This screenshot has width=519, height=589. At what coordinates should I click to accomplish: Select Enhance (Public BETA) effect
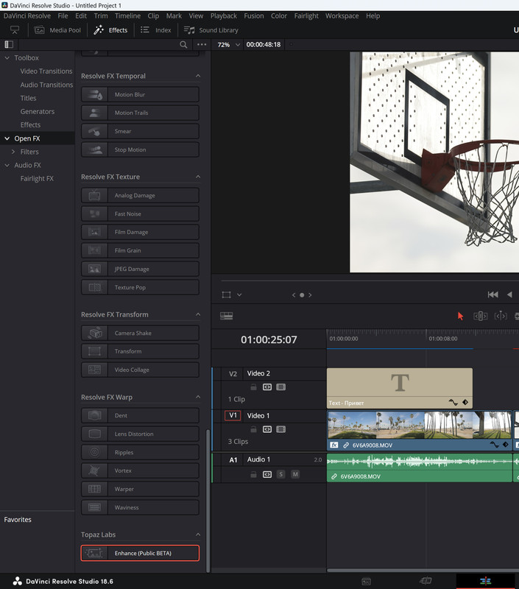click(x=140, y=553)
